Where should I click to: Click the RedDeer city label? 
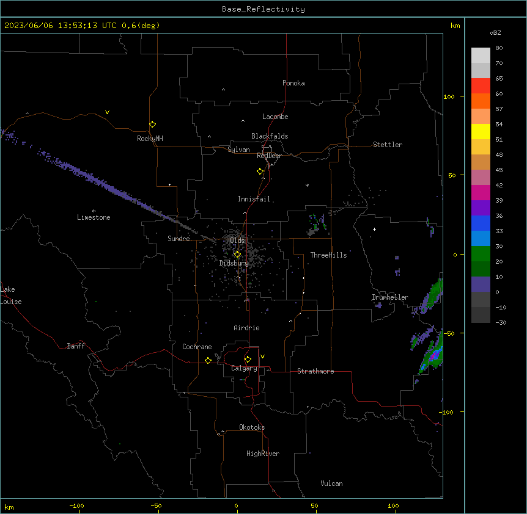pyautogui.click(x=269, y=156)
